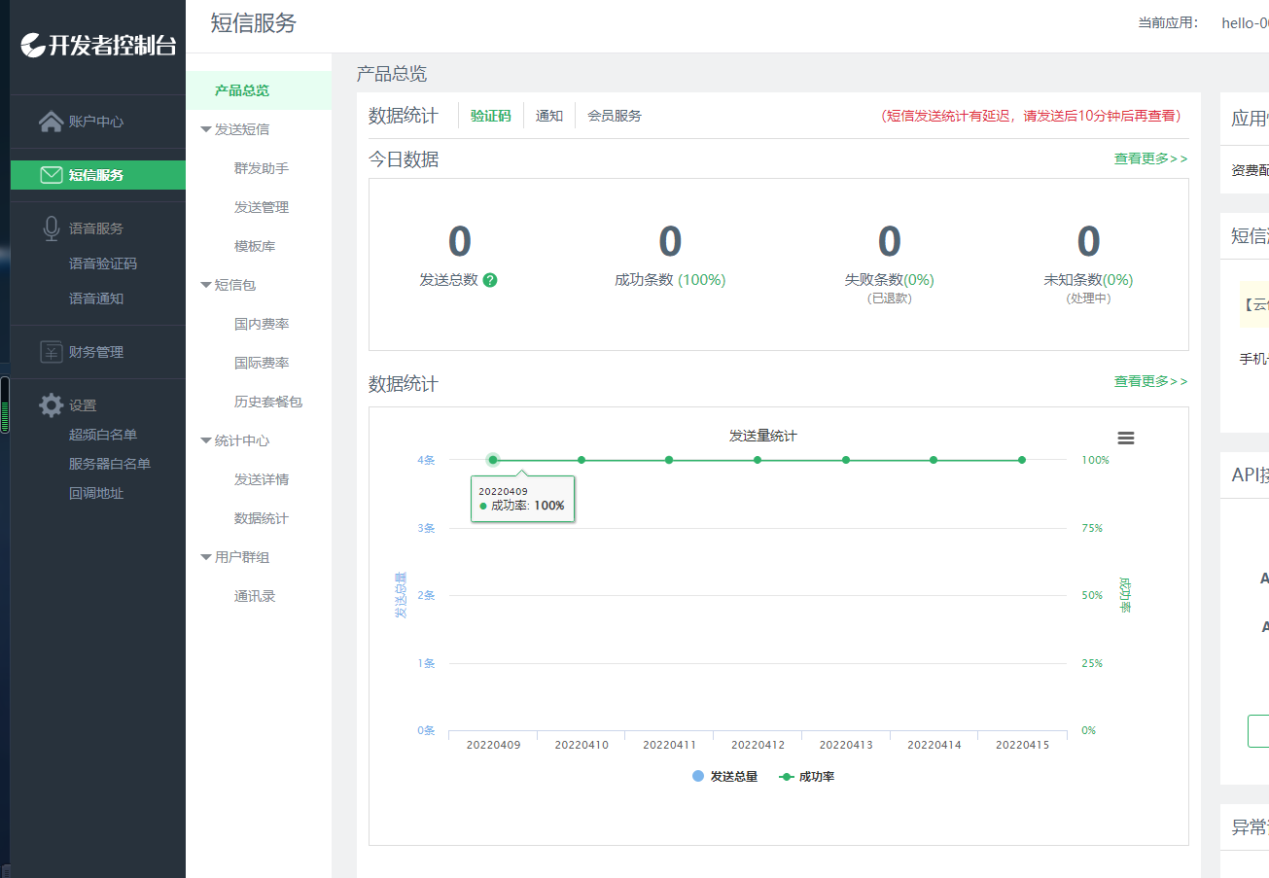Open 数据统计 in the side menu
Viewport: 1269px width, 878px height.
pos(262,518)
